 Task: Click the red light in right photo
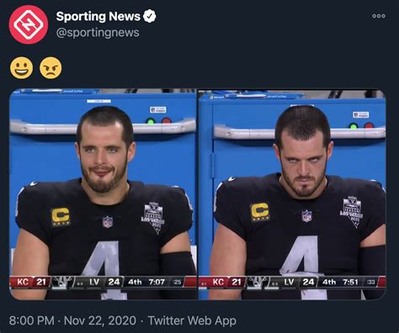[369, 125]
